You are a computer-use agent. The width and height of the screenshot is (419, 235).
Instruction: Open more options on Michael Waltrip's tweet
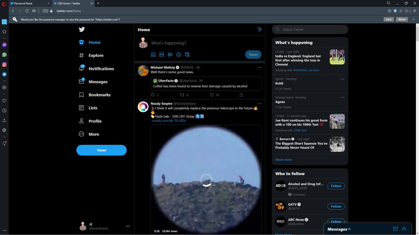tap(259, 67)
